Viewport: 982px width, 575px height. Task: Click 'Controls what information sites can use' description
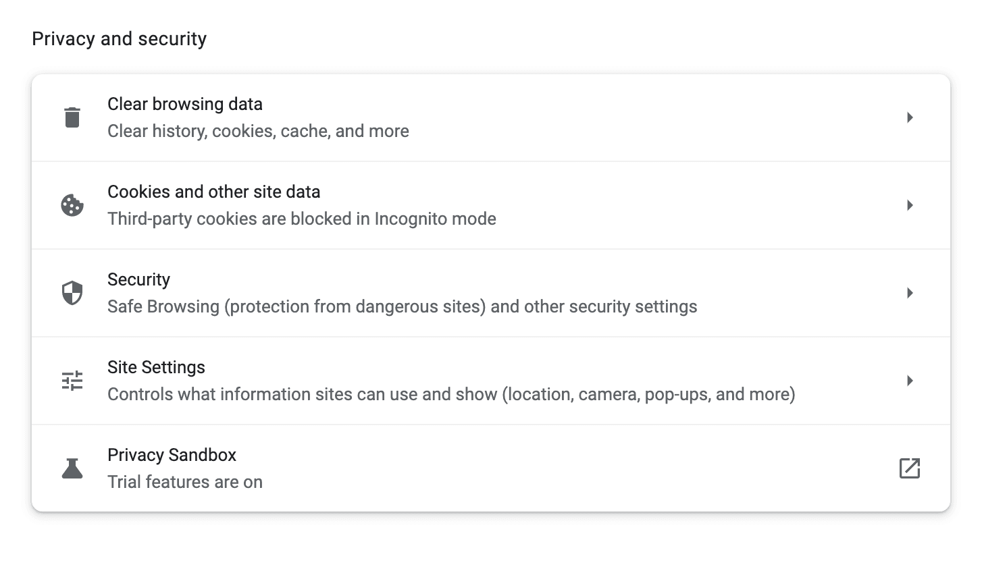pos(450,394)
